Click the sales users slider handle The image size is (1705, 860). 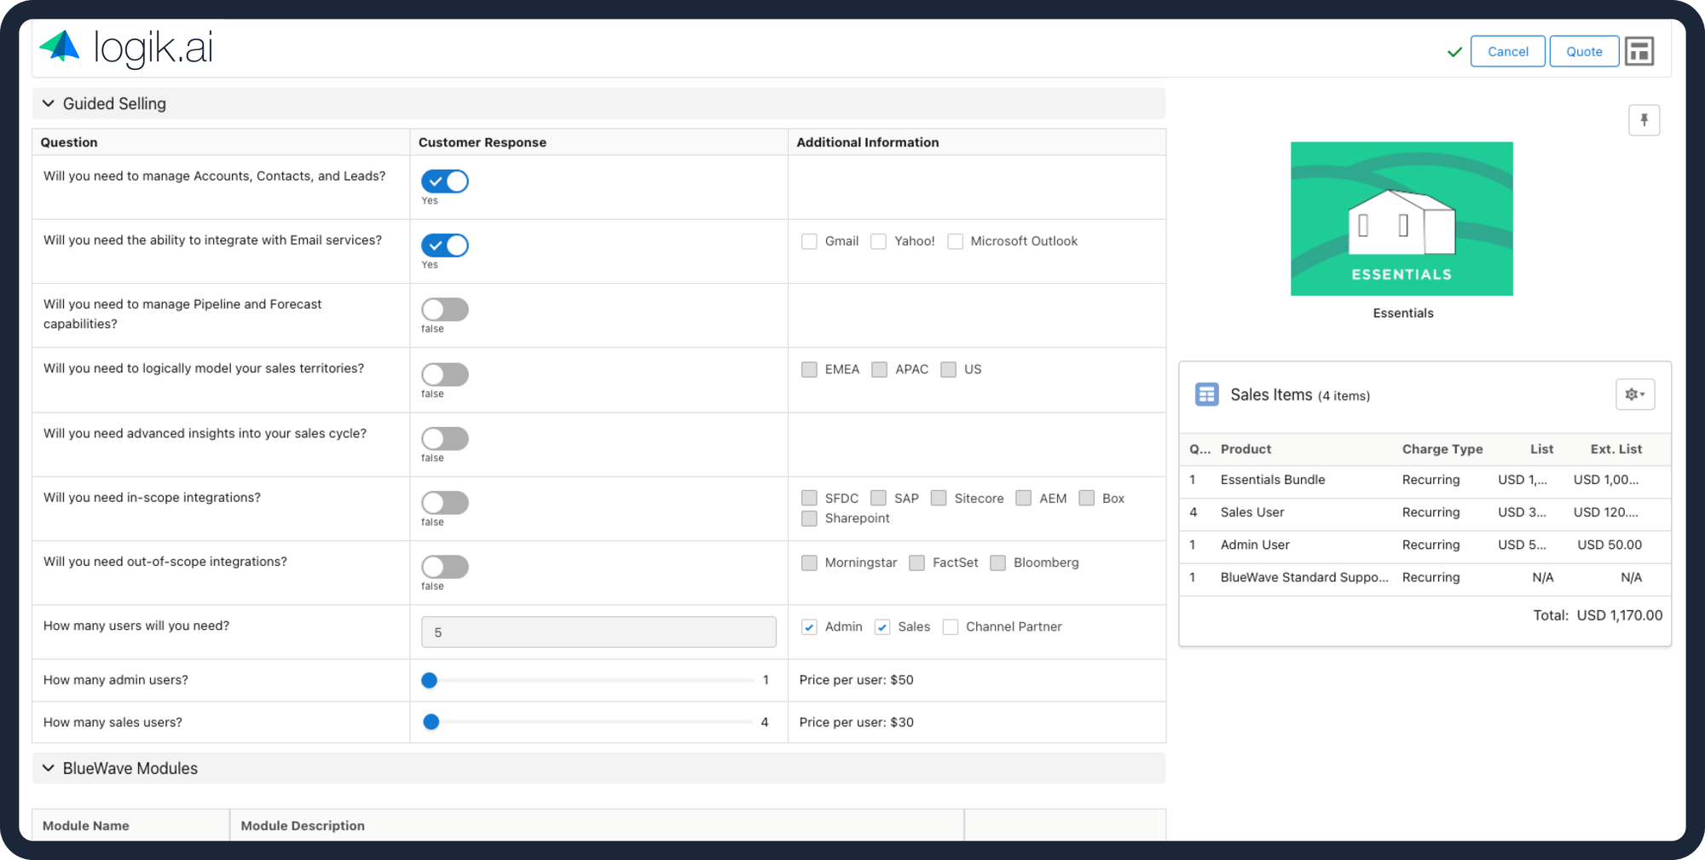(431, 722)
